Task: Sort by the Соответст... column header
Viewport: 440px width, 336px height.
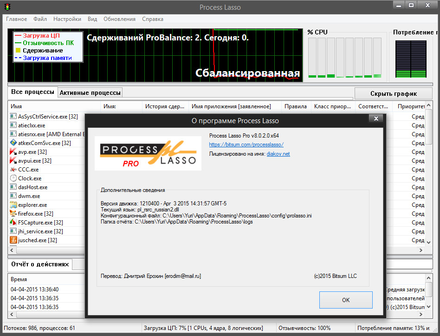Action: [374, 106]
